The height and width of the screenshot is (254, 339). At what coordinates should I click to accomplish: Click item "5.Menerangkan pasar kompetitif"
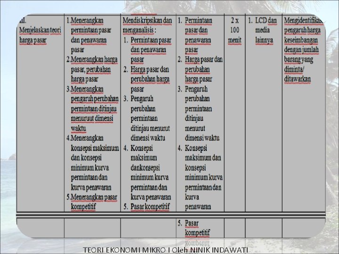[92, 202]
